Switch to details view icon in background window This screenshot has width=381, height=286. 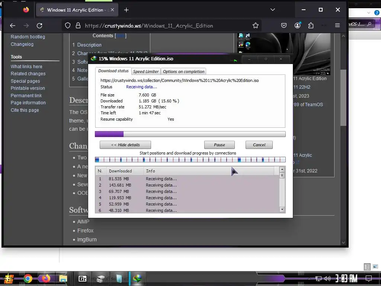point(367,267)
